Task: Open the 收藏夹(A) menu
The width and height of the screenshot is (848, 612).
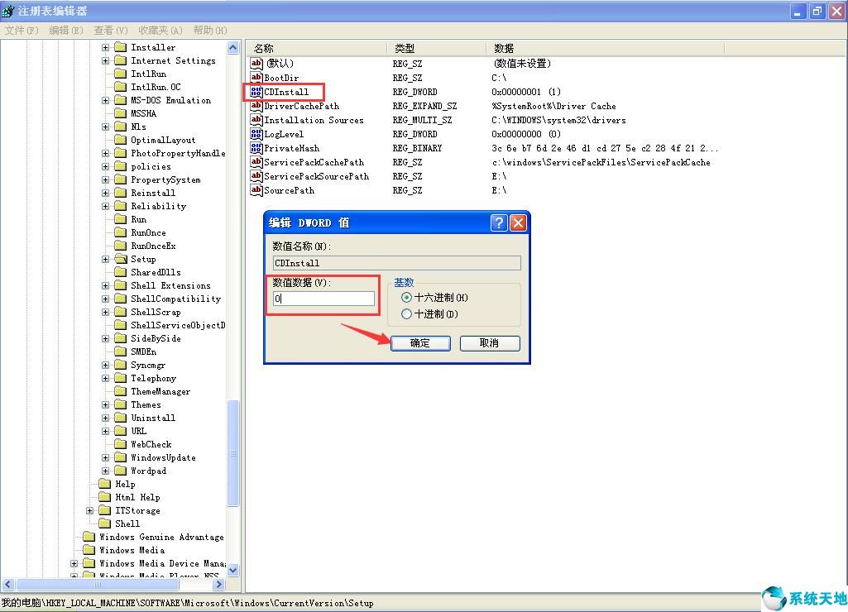Action: click(160, 31)
